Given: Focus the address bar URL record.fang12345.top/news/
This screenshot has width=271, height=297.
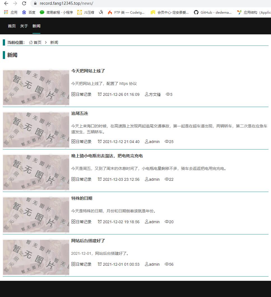Looking at the screenshot, I should click(66, 3).
